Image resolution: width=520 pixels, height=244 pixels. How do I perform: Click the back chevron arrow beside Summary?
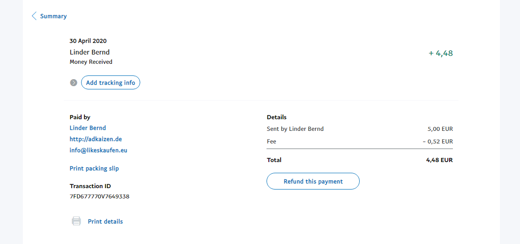pyautogui.click(x=34, y=16)
